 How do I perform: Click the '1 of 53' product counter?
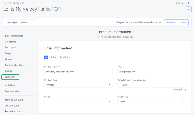tap(176, 3)
